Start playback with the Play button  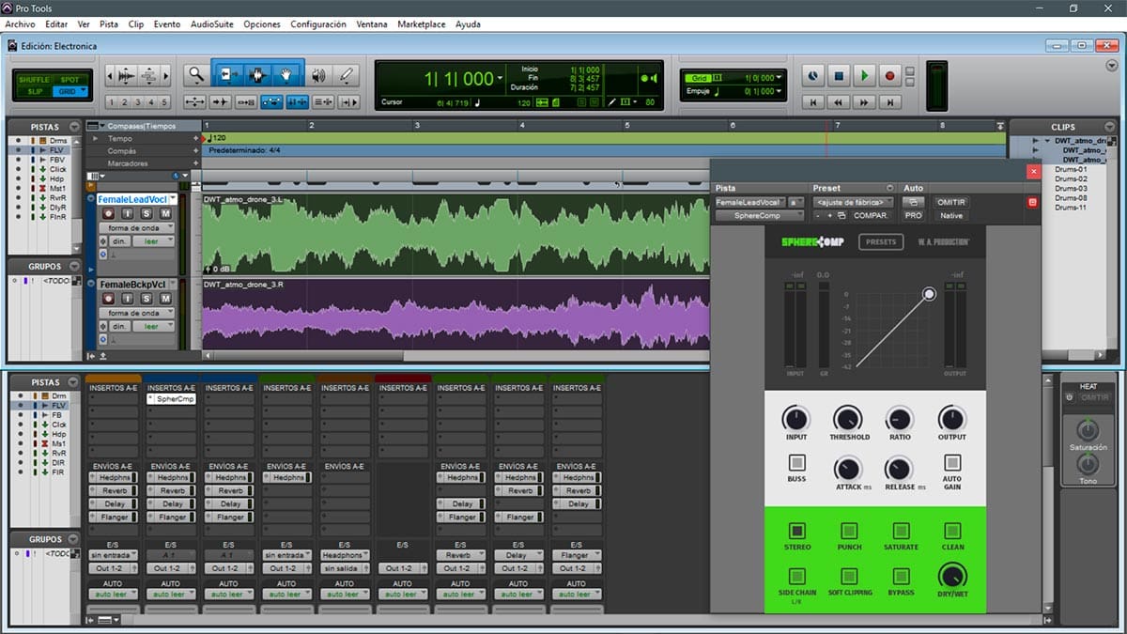point(865,75)
